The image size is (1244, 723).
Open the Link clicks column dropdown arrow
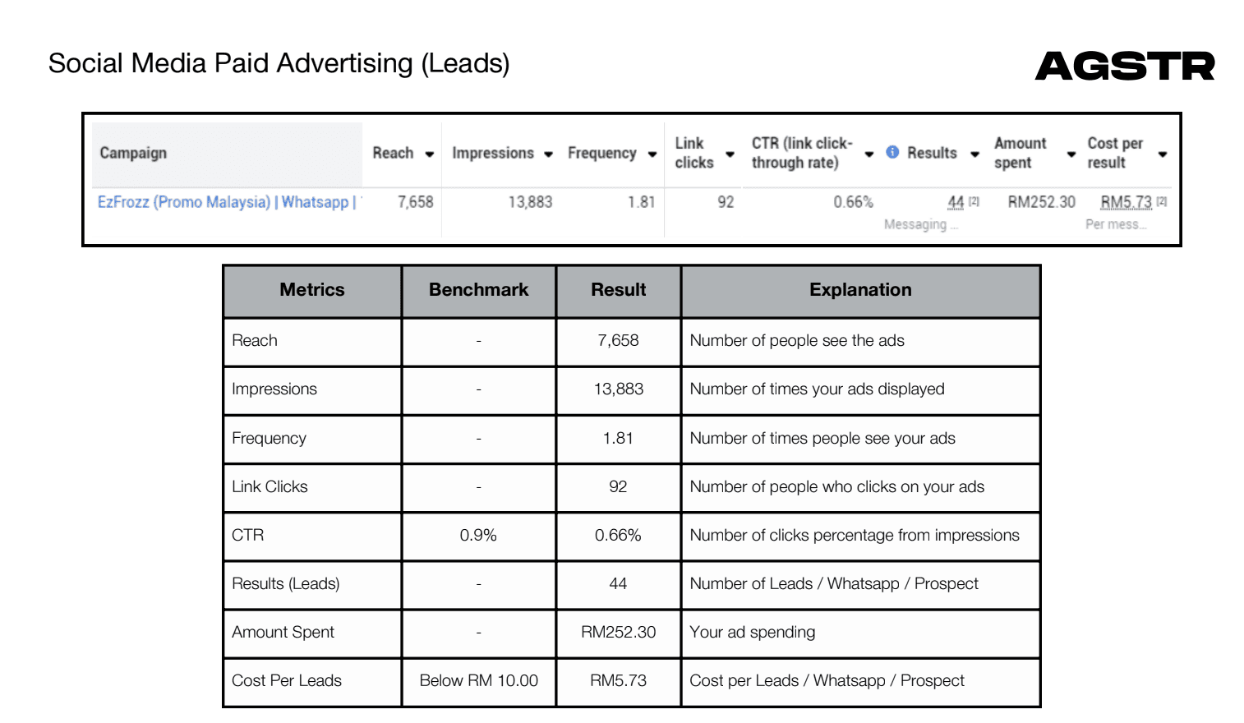point(730,154)
